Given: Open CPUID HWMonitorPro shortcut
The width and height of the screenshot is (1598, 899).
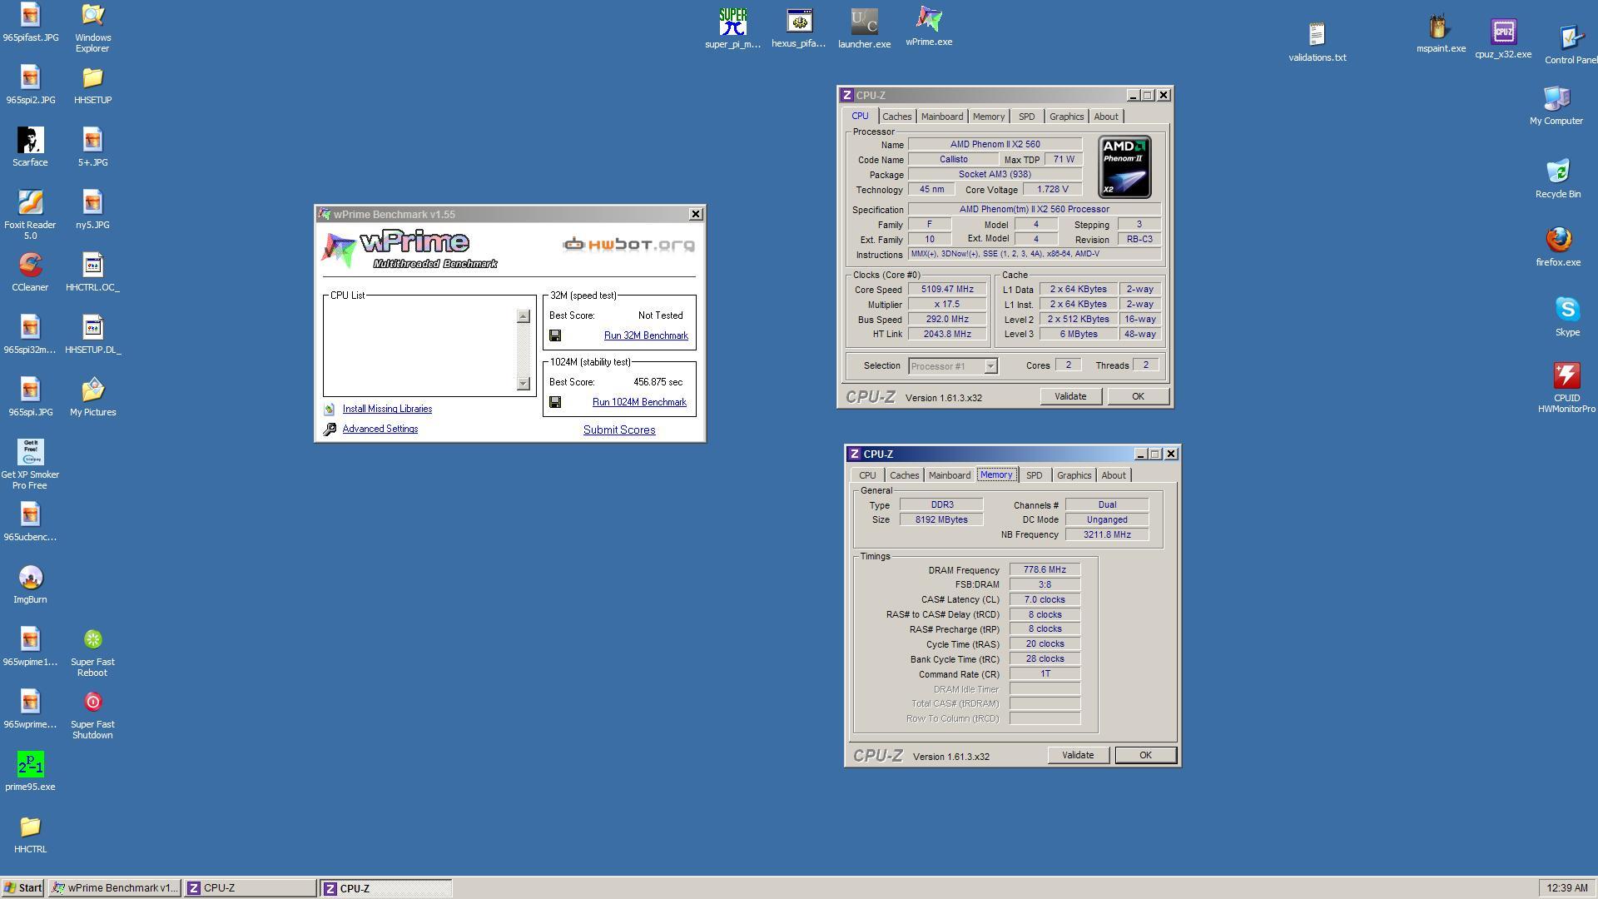Looking at the screenshot, I should pyautogui.click(x=1566, y=388).
